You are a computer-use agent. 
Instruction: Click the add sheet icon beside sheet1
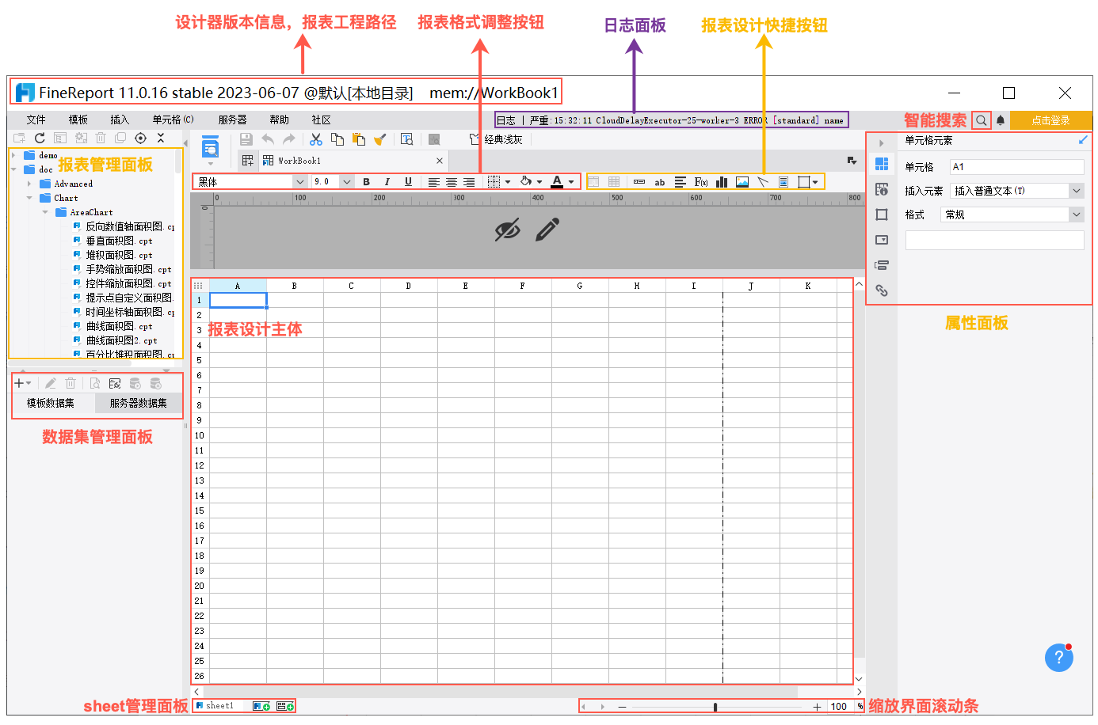pyautogui.click(x=261, y=706)
